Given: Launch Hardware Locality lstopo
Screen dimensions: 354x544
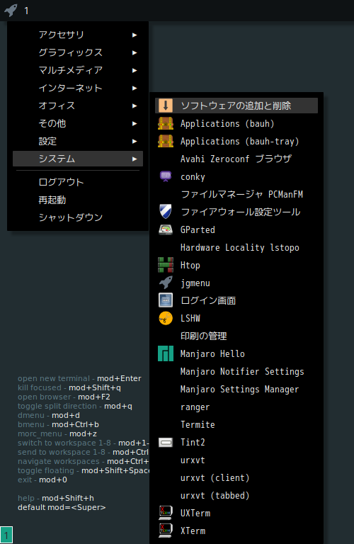Looking at the screenshot, I should click(236, 247).
